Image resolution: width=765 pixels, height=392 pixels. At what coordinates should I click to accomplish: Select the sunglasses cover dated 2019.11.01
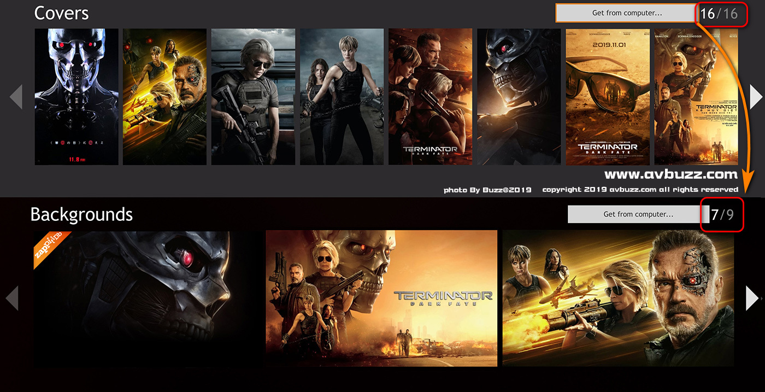click(x=607, y=97)
